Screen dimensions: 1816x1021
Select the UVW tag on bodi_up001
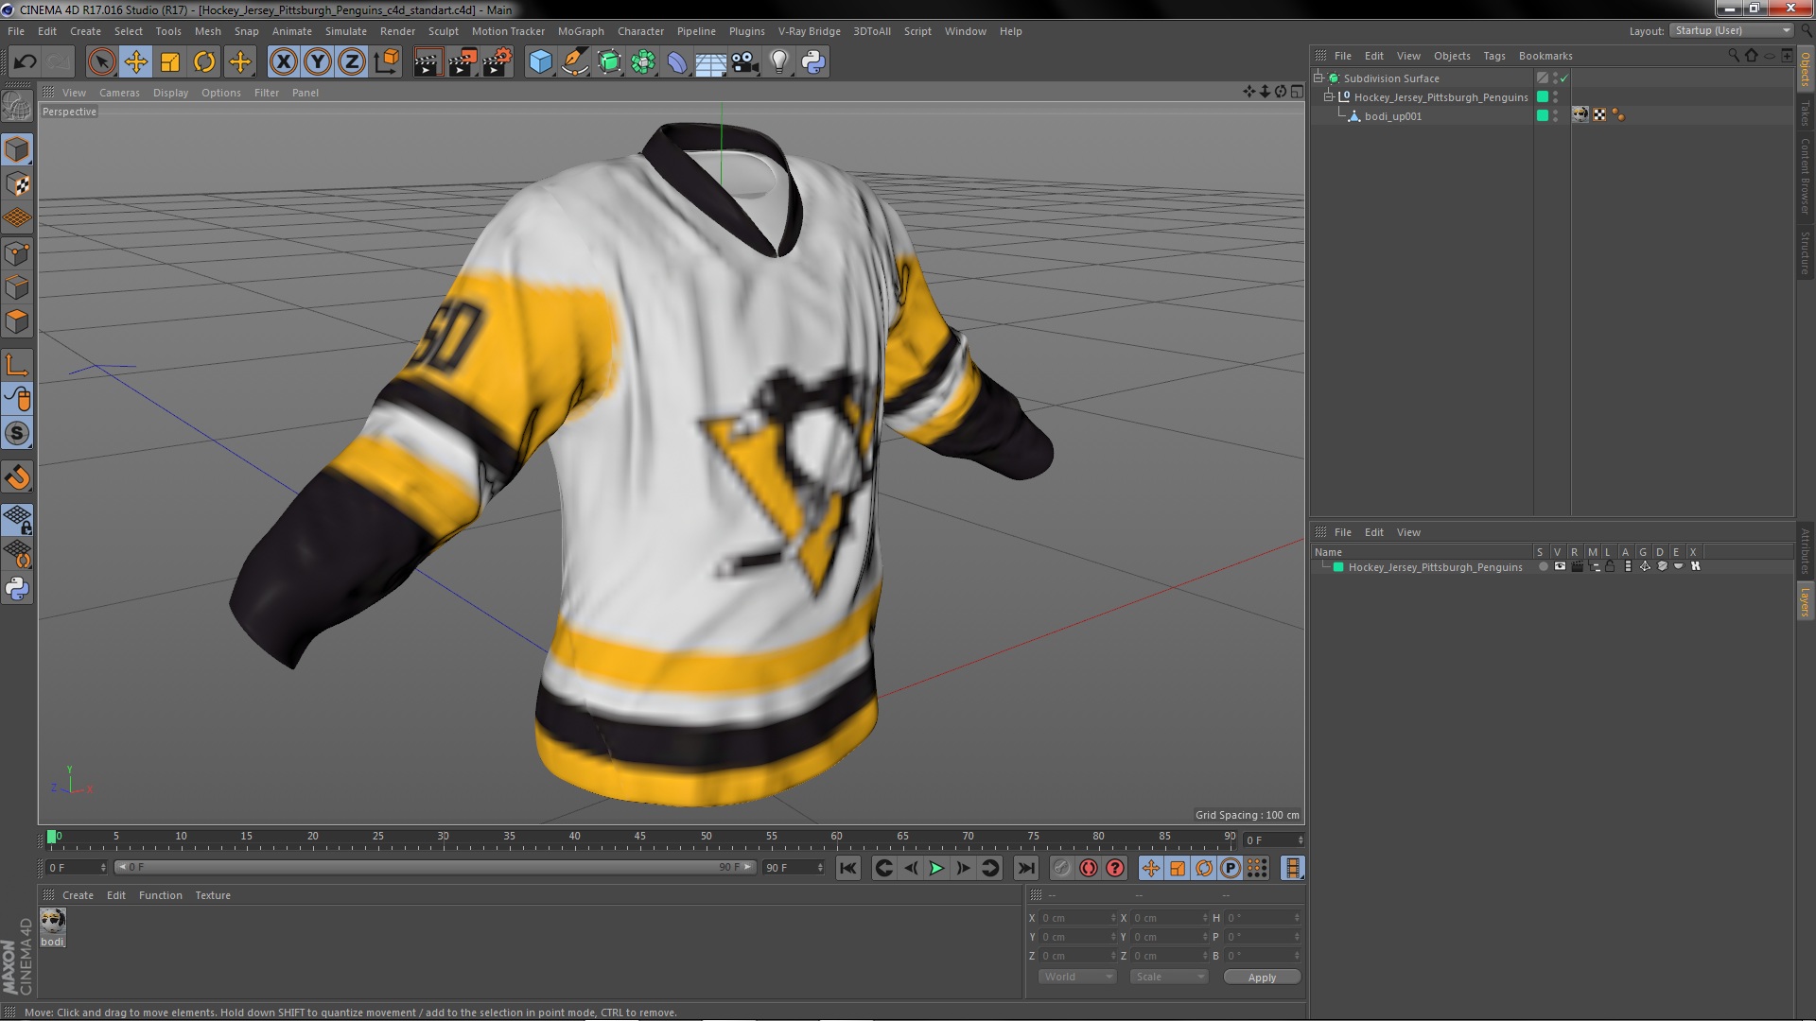coord(1599,115)
